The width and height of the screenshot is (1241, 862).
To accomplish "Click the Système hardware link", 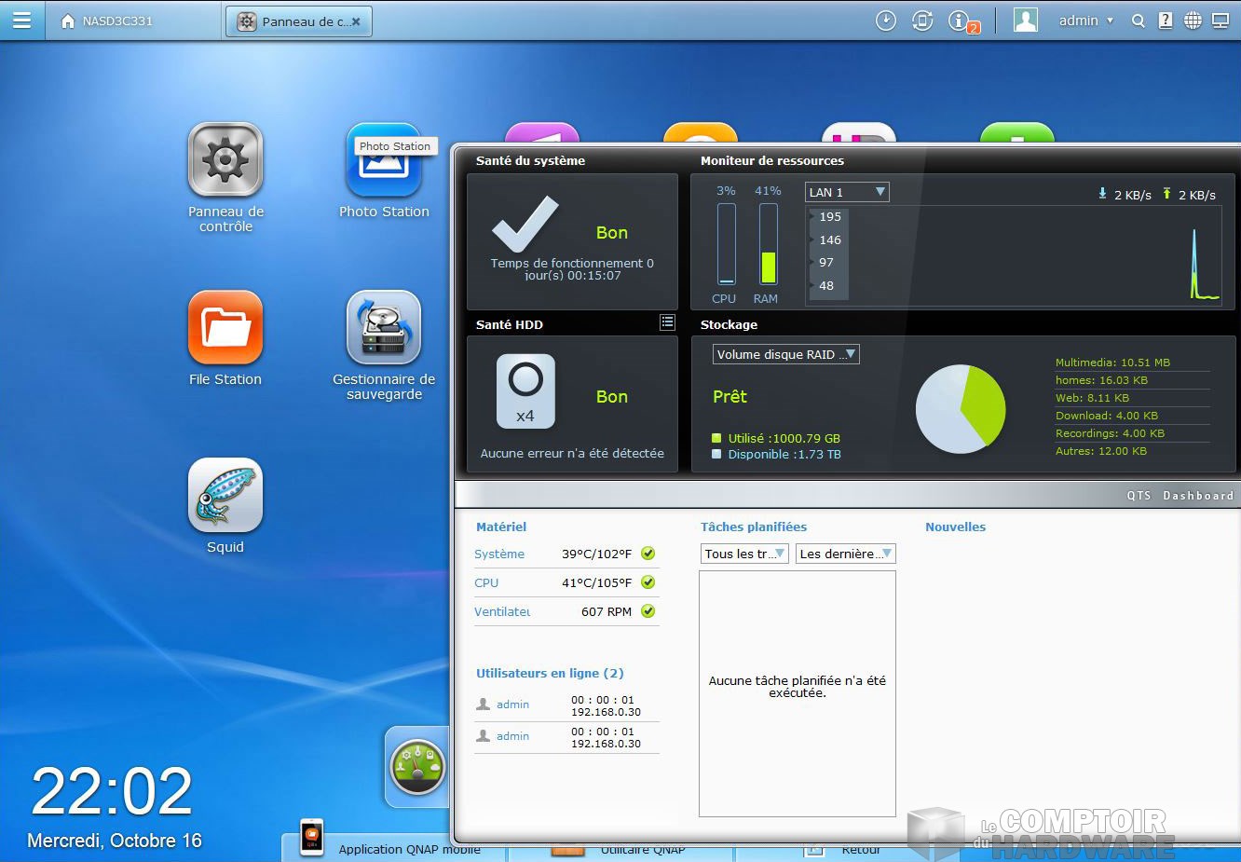I will (x=499, y=554).
